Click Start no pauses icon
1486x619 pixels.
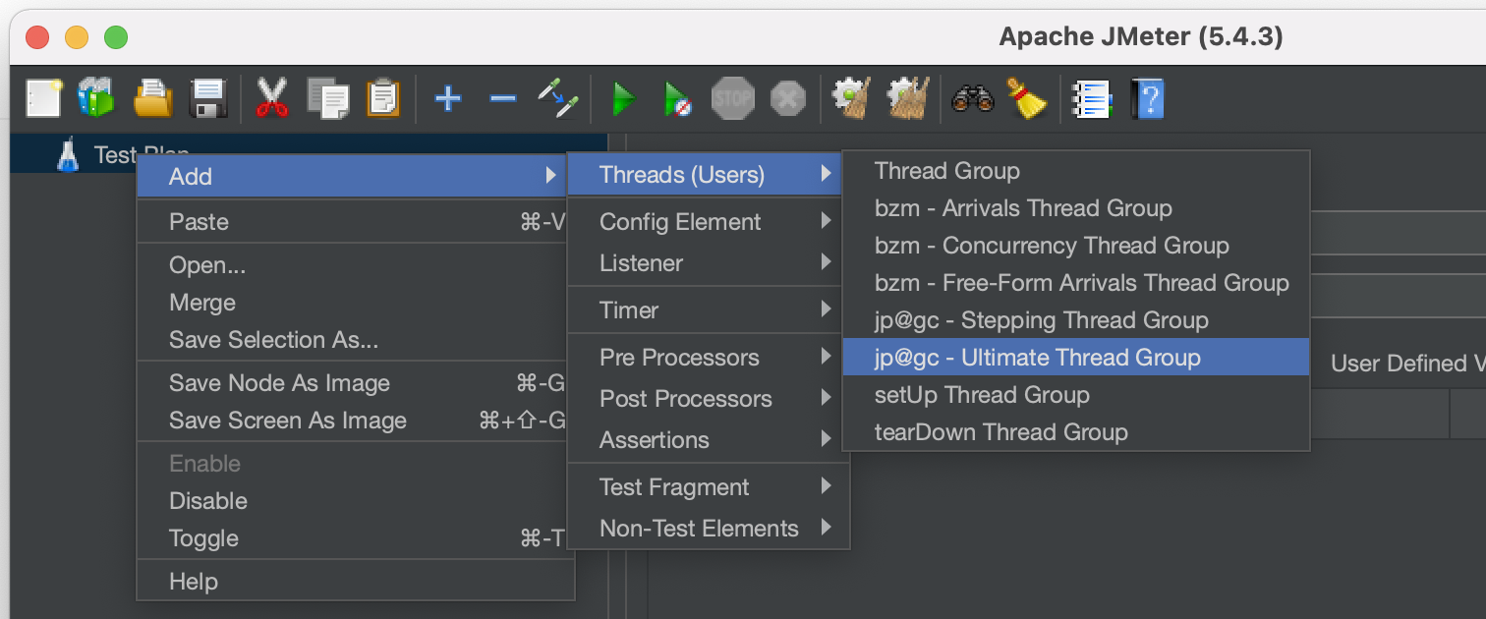pos(677,98)
